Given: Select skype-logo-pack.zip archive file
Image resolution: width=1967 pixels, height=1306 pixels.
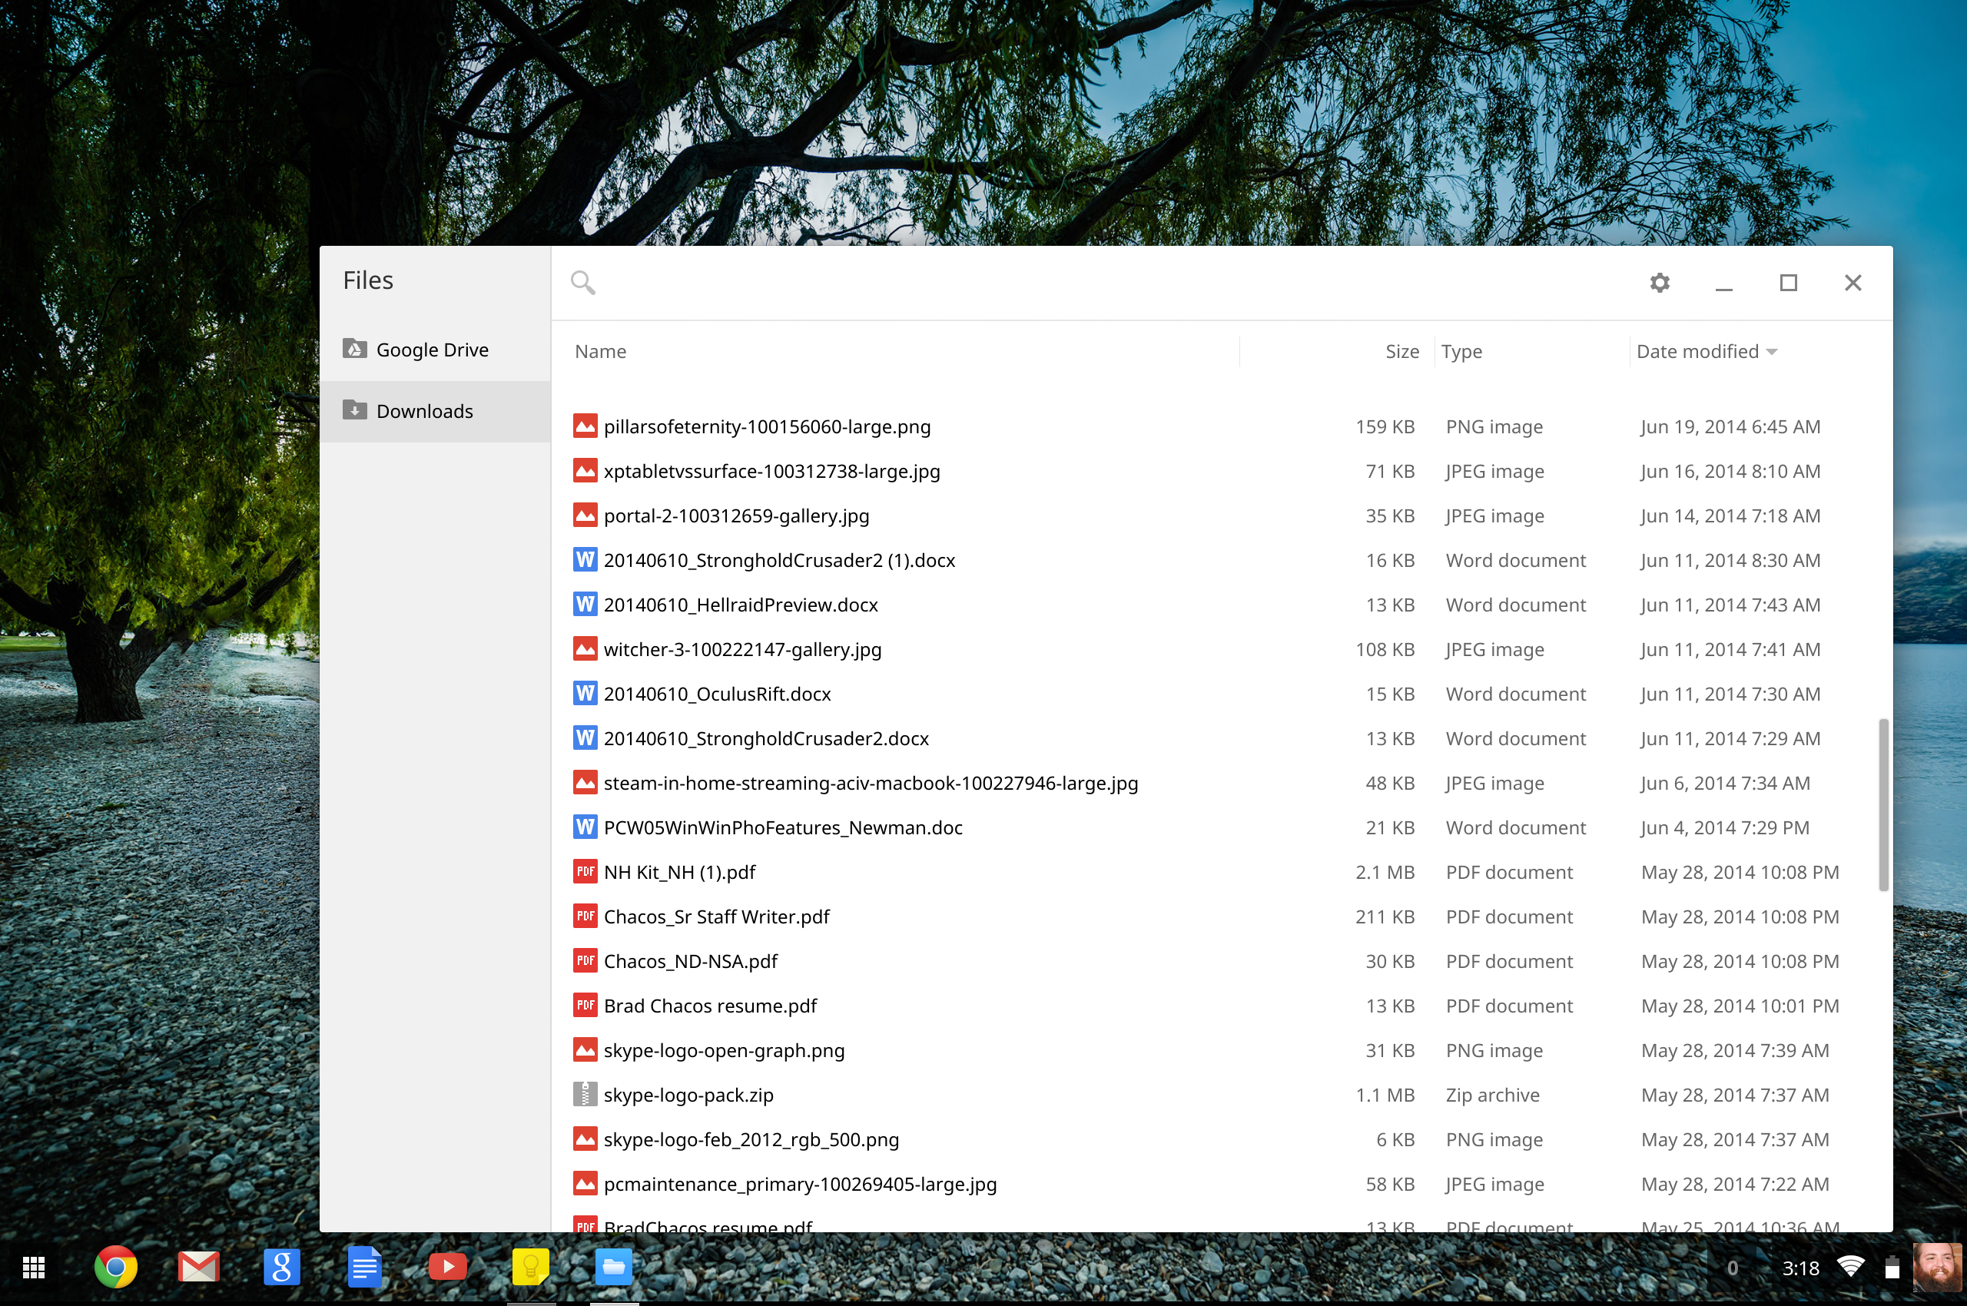Looking at the screenshot, I should pyautogui.click(x=686, y=1095).
